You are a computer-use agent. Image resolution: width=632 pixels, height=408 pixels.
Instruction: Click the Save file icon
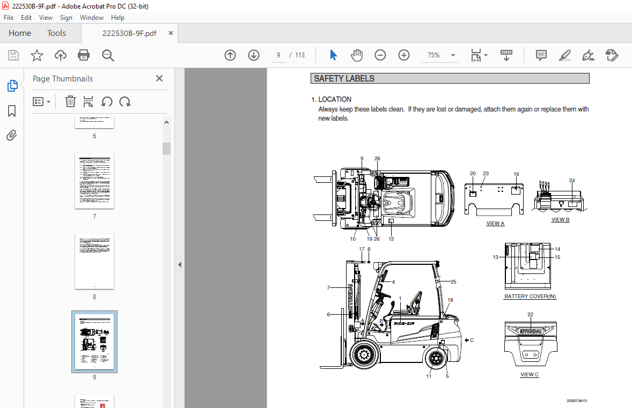(x=13, y=55)
